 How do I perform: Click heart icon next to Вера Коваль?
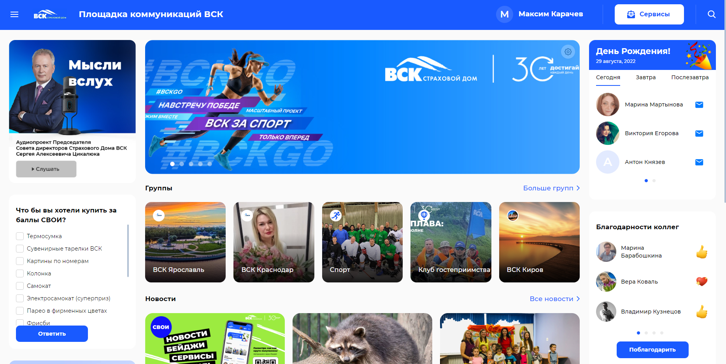click(x=701, y=281)
